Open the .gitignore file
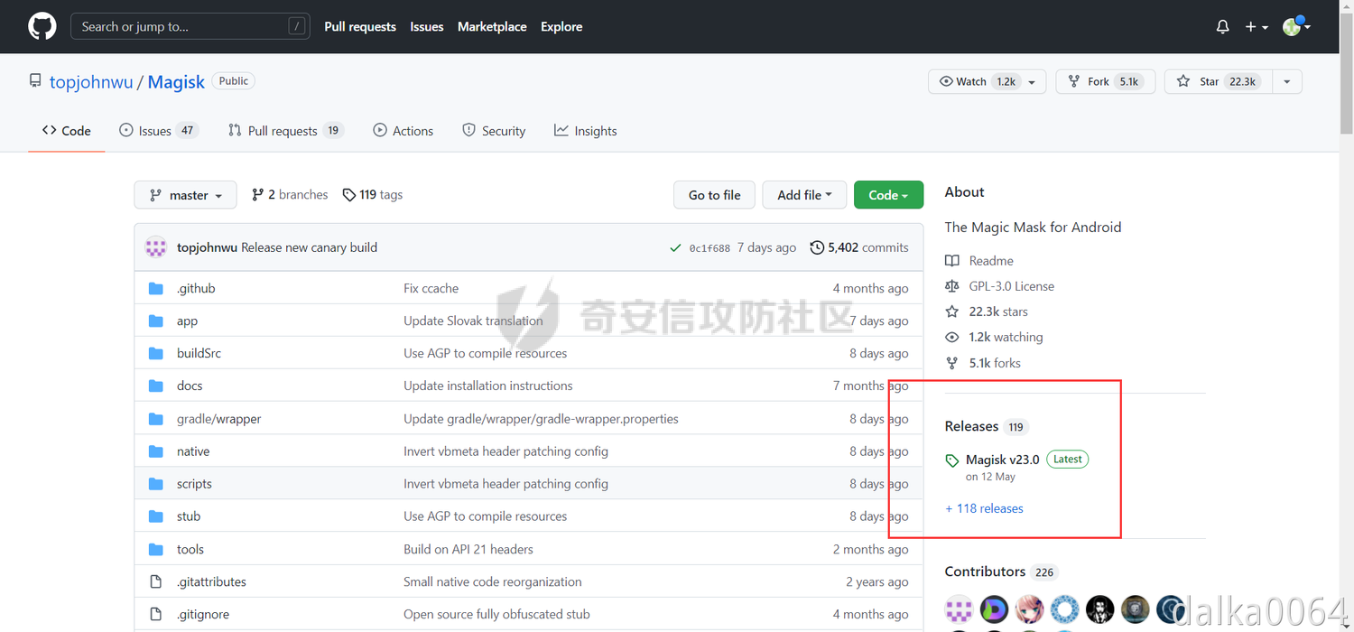 203,614
